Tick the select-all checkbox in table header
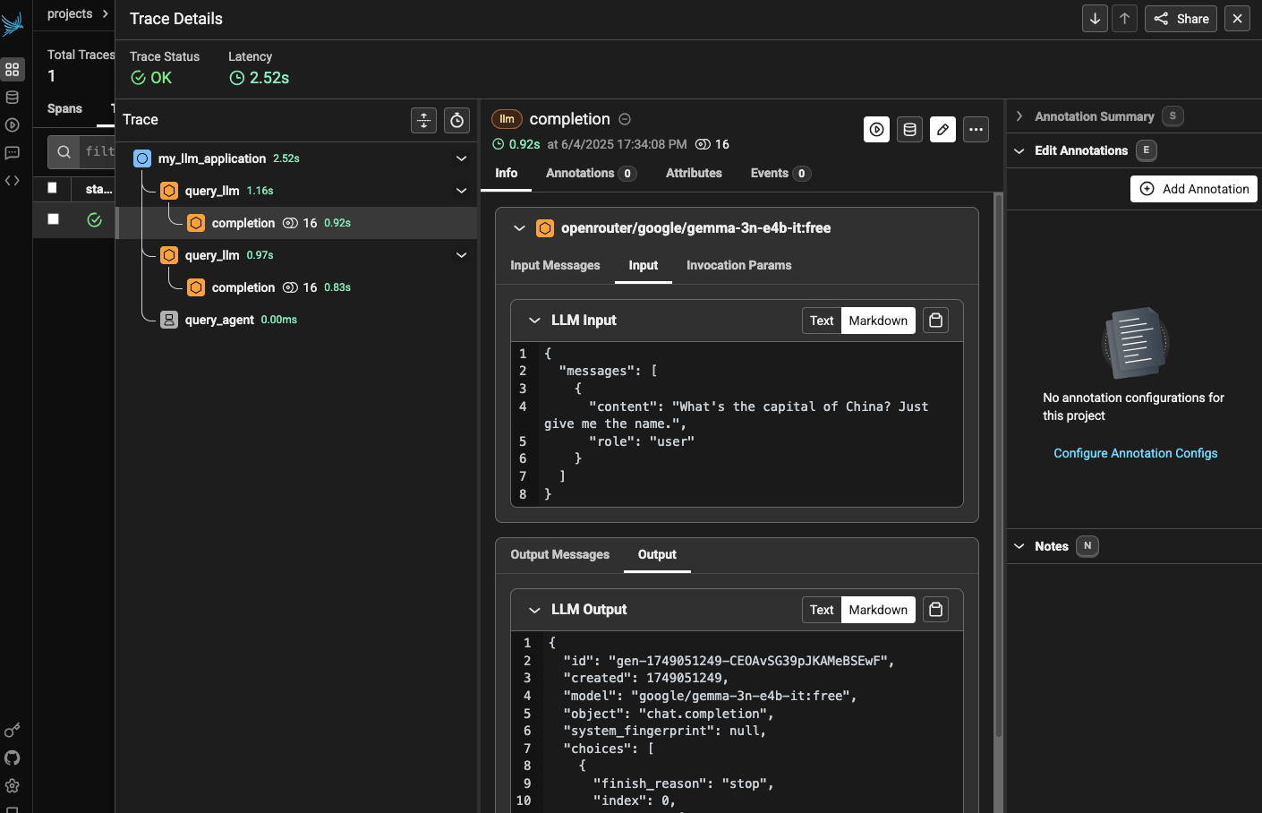 [53, 188]
